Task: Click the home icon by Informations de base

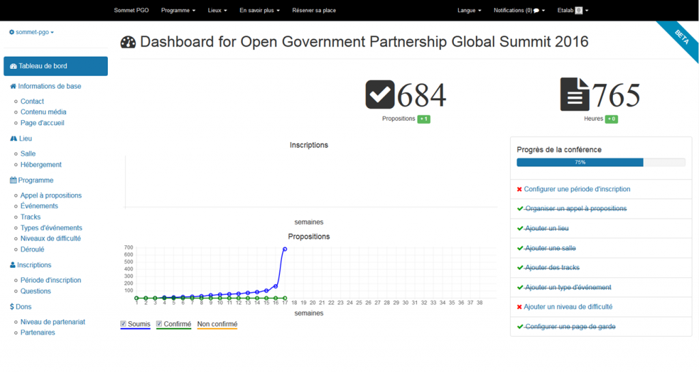Action: pyautogui.click(x=13, y=86)
